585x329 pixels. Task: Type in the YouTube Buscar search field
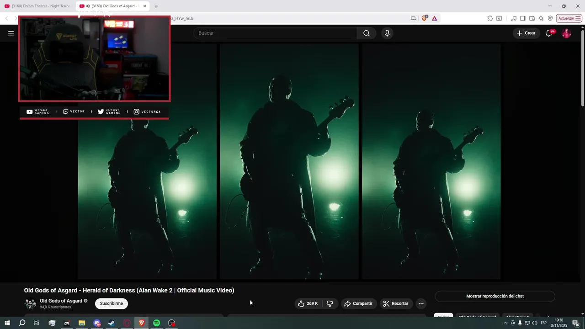275,33
